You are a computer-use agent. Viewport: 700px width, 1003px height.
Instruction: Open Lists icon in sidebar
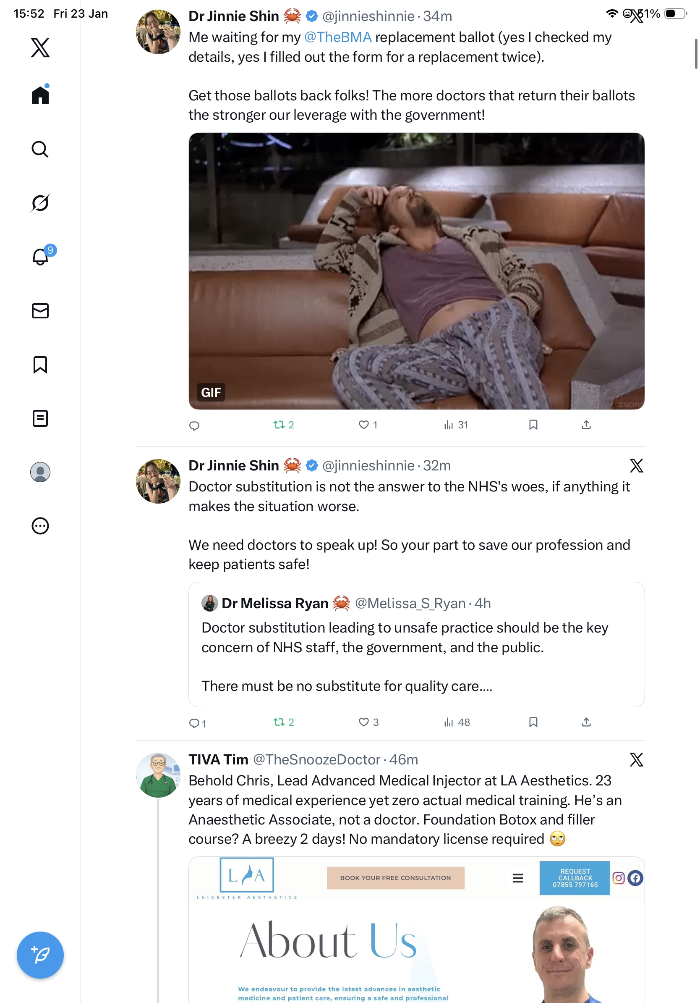pyautogui.click(x=40, y=418)
